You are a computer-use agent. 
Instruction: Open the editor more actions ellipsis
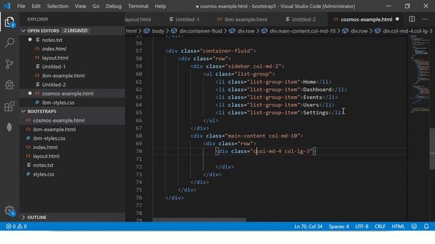425,19
